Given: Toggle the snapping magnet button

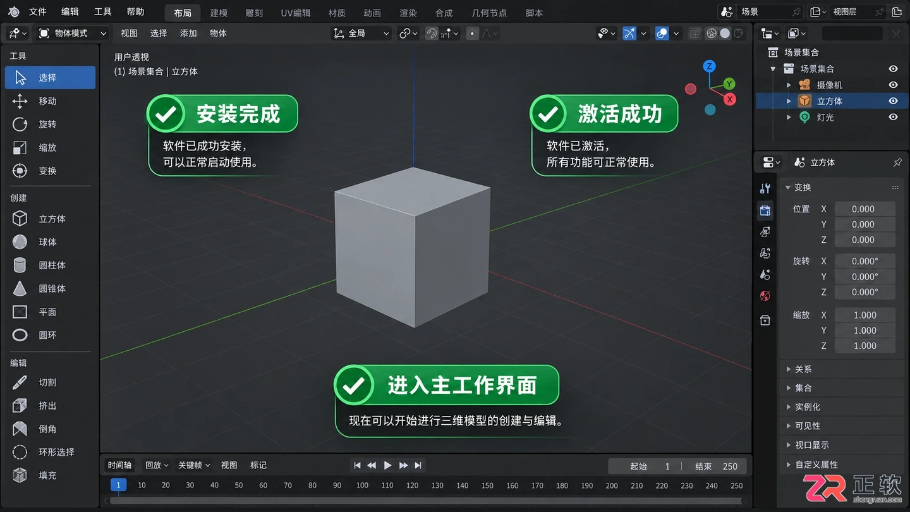Looking at the screenshot, I should 432,34.
